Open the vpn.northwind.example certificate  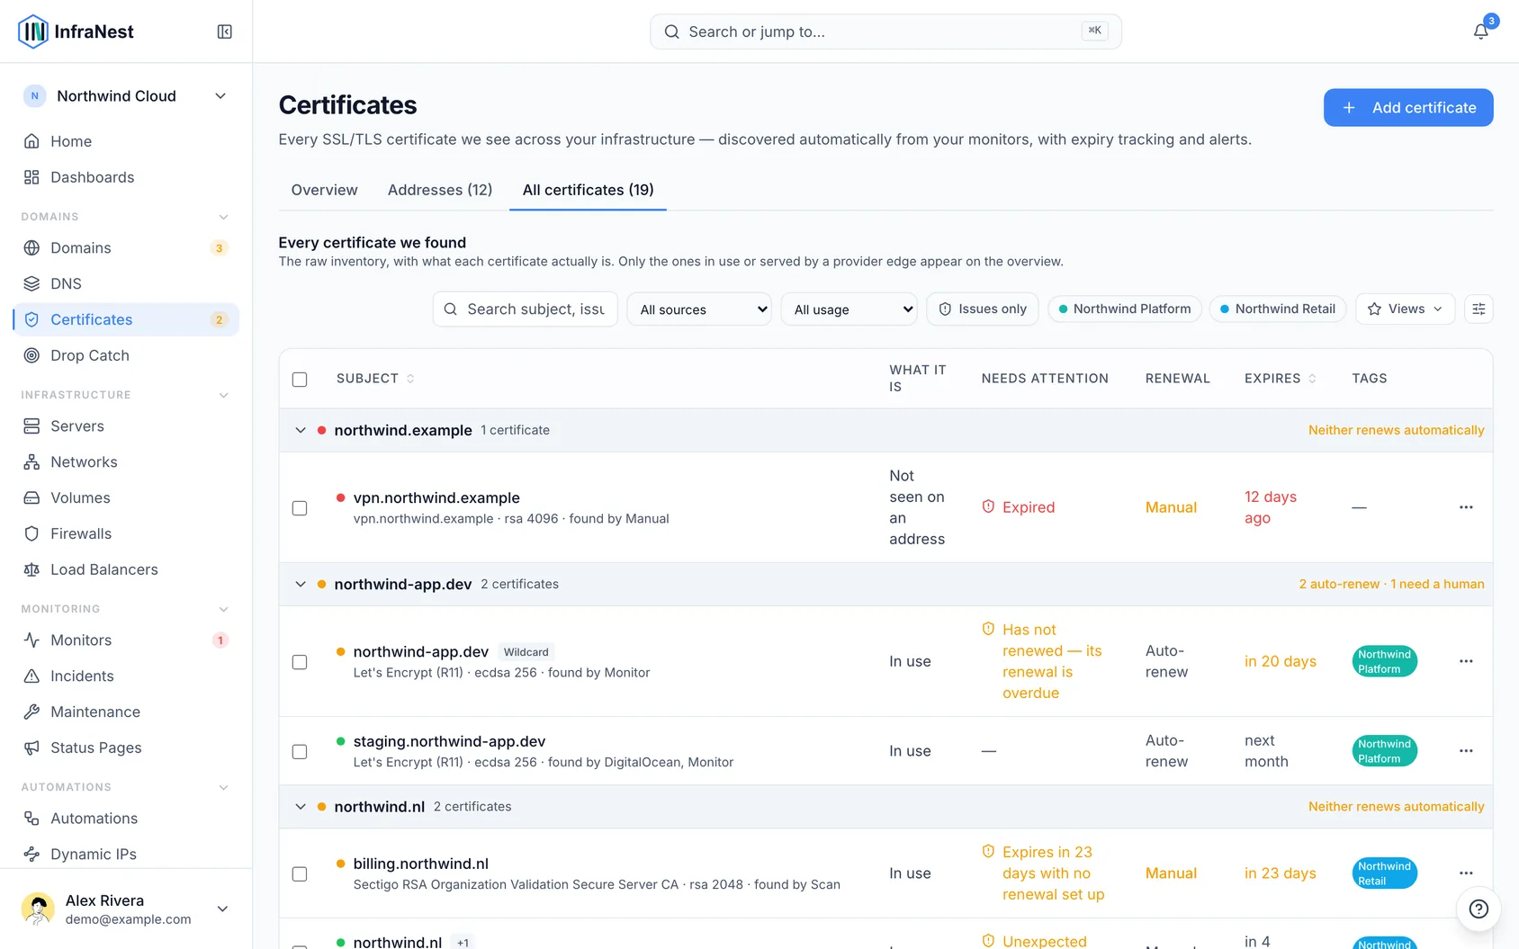coord(436,497)
